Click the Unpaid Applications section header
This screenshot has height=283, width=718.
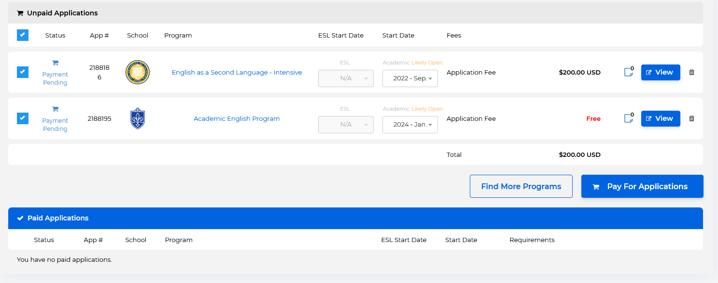pos(62,13)
